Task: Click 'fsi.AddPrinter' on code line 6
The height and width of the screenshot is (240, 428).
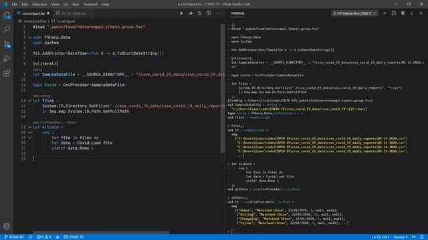Action: [49, 53]
